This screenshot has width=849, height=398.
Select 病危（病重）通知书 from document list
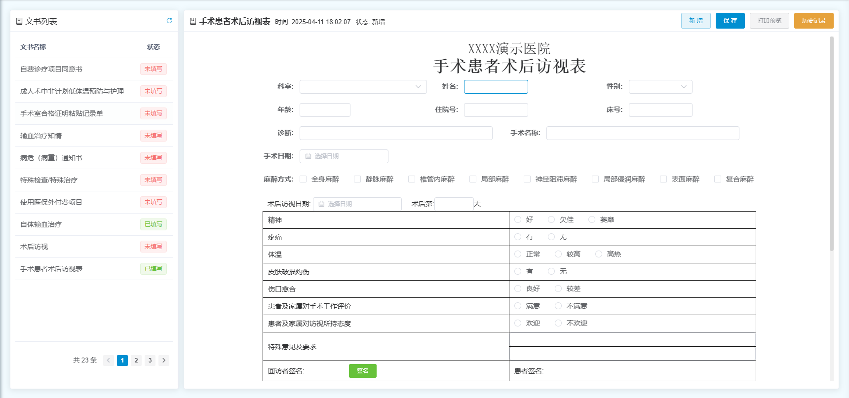(x=51, y=158)
